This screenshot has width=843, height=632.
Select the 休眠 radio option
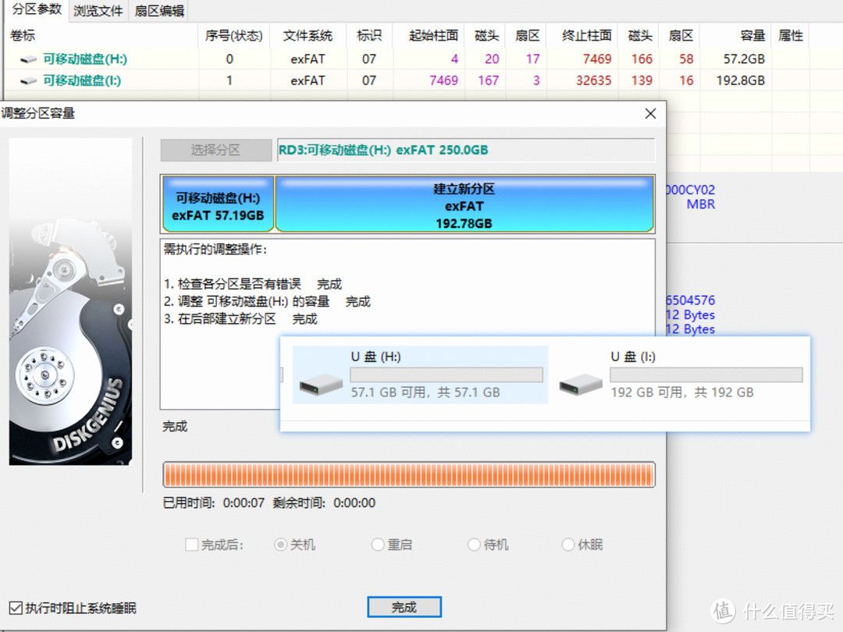click(x=567, y=545)
